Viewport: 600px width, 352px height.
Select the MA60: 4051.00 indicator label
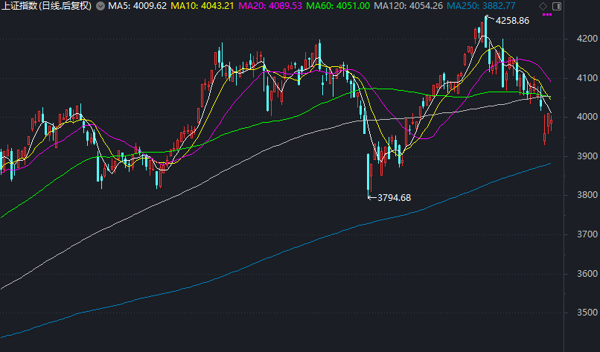(x=338, y=6)
